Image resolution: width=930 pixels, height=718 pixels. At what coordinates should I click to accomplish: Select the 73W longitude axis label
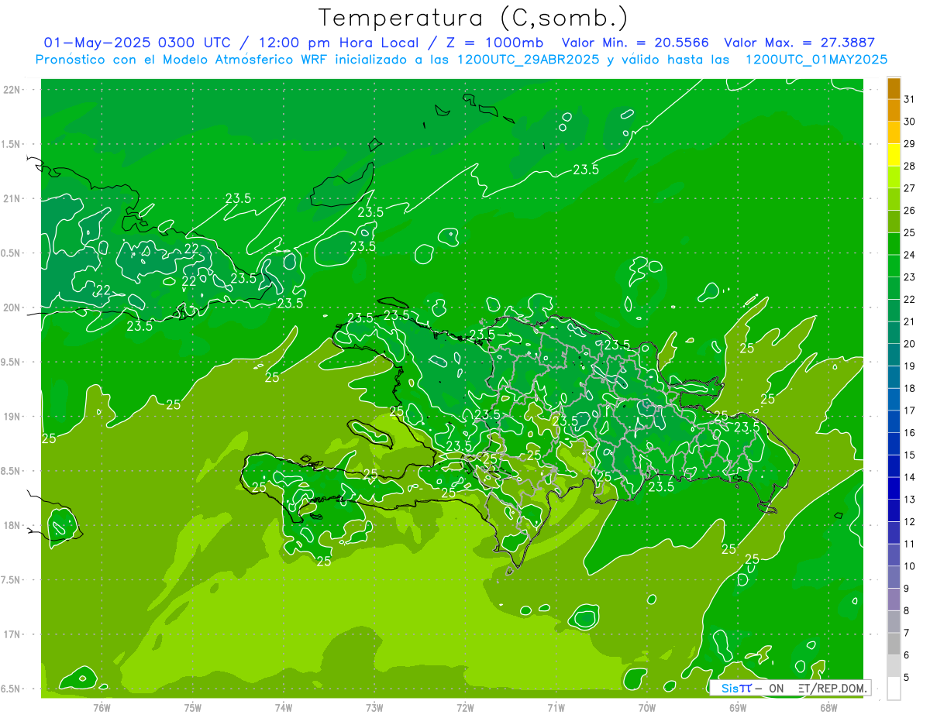[374, 707]
